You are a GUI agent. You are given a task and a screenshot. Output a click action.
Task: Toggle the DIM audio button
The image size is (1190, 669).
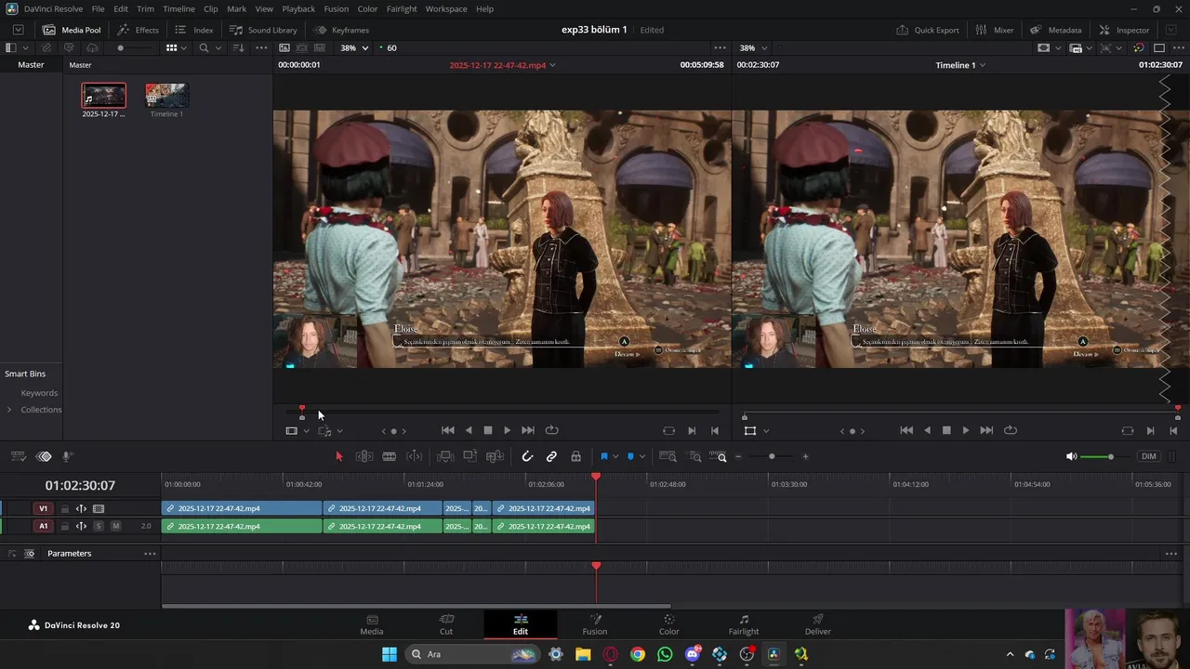[x=1149, y=456]
